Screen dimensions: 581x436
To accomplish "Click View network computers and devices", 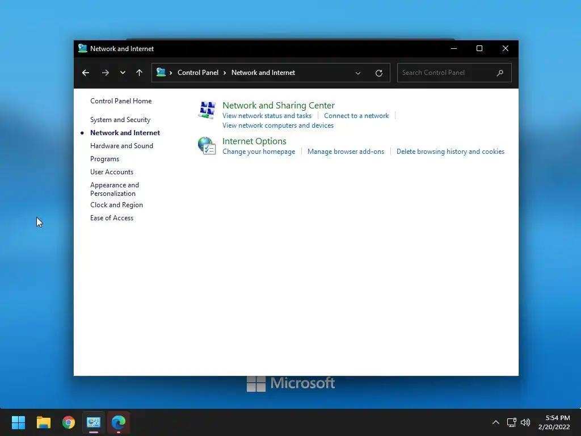I will (x=278, y=125).
